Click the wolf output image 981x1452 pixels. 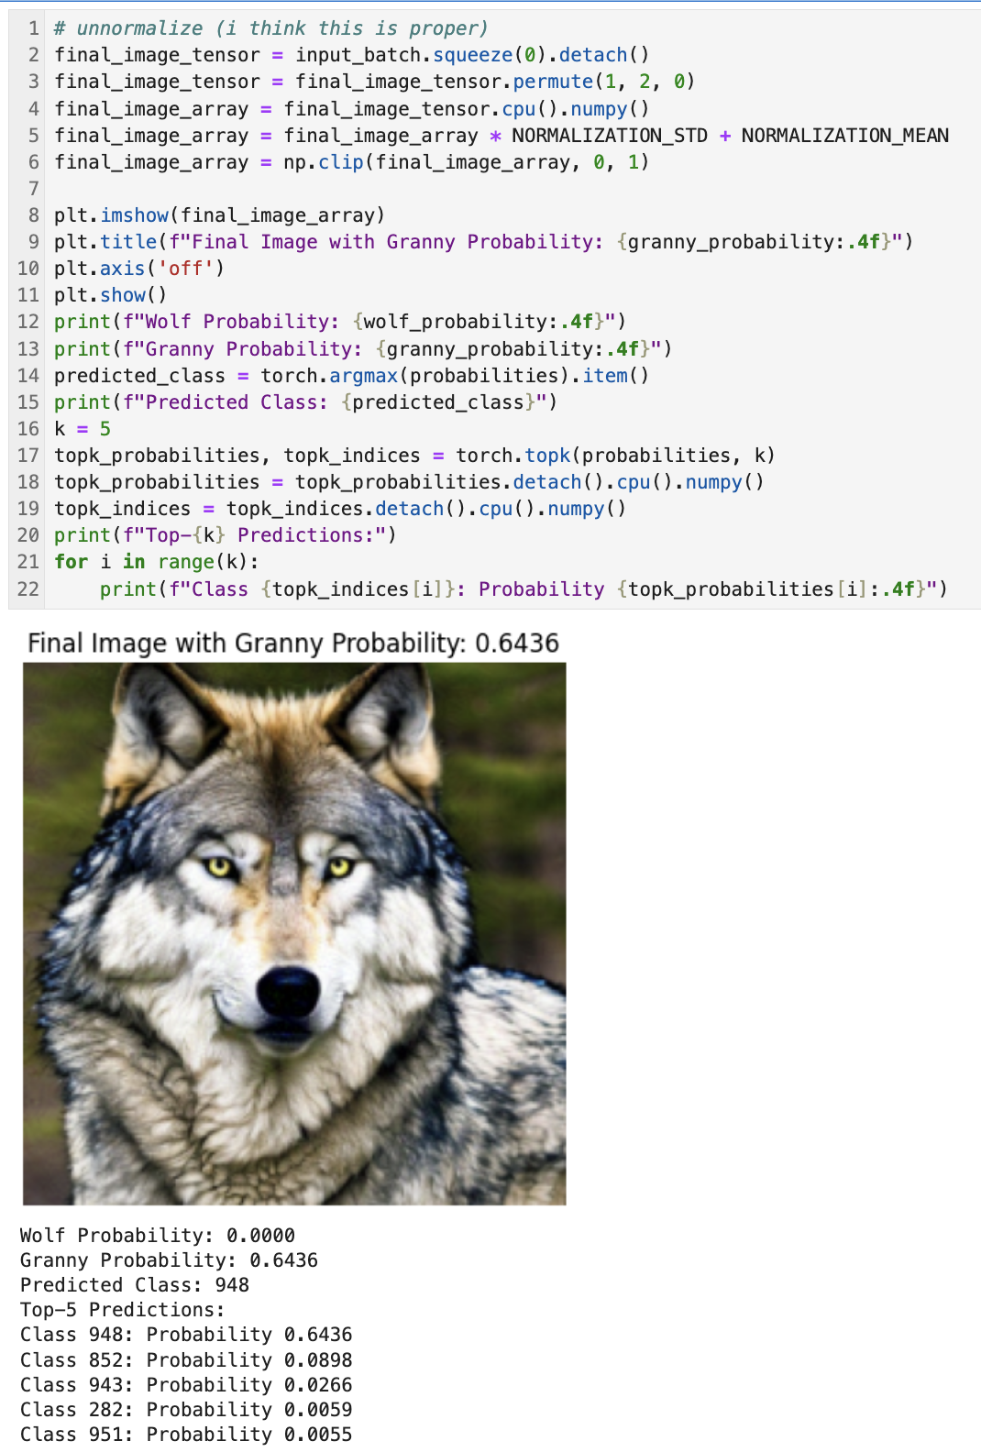[294, 933]
